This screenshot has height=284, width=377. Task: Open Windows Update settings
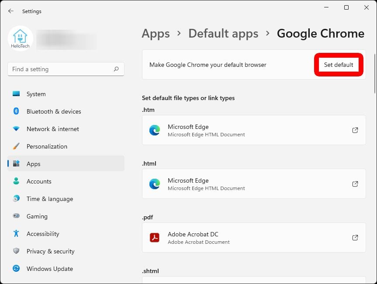click(x=66, y=269)
